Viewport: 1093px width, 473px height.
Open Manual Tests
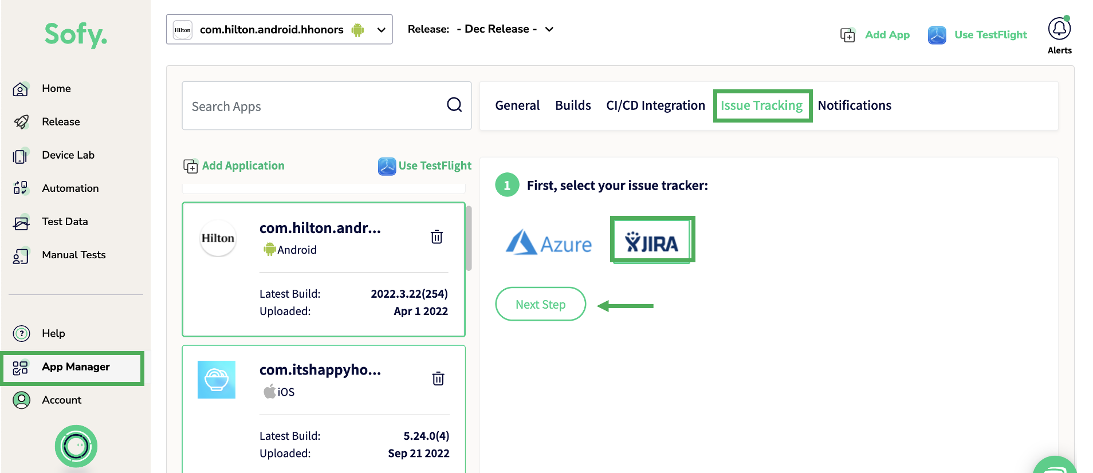74,255
